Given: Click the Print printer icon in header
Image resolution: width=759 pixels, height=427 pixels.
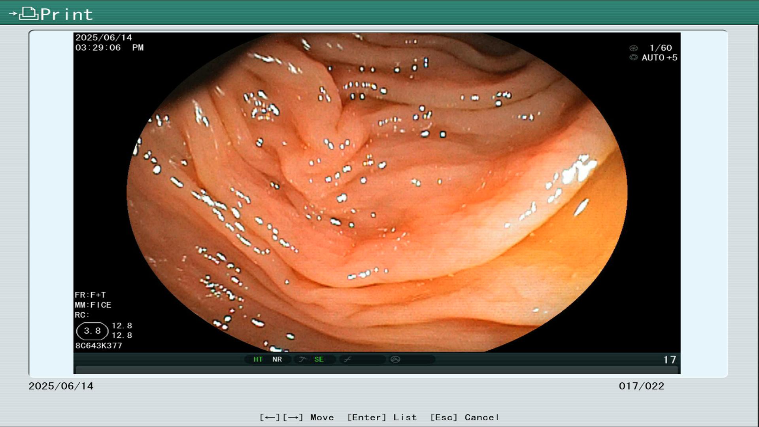Looking at the screenshot, I should pos(28,13).
